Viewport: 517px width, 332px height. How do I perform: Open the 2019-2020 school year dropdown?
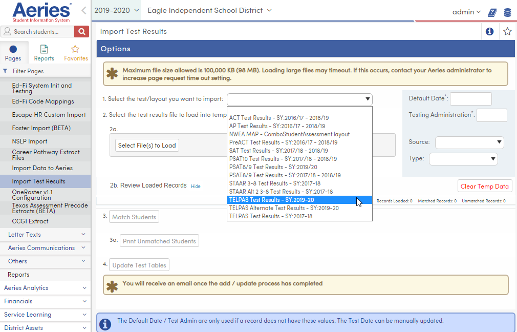[116, 10]
